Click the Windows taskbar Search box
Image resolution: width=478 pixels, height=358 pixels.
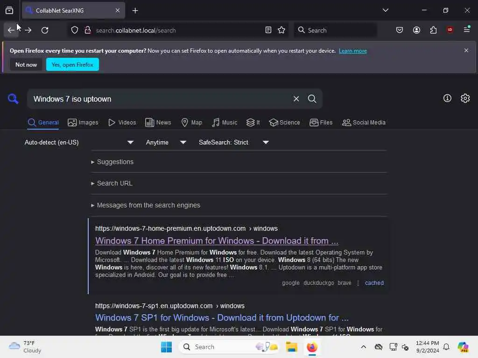pos(229,347)
